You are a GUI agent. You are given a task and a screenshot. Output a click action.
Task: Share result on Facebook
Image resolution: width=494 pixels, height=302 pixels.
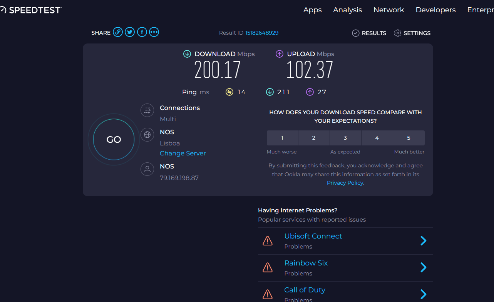142,32
